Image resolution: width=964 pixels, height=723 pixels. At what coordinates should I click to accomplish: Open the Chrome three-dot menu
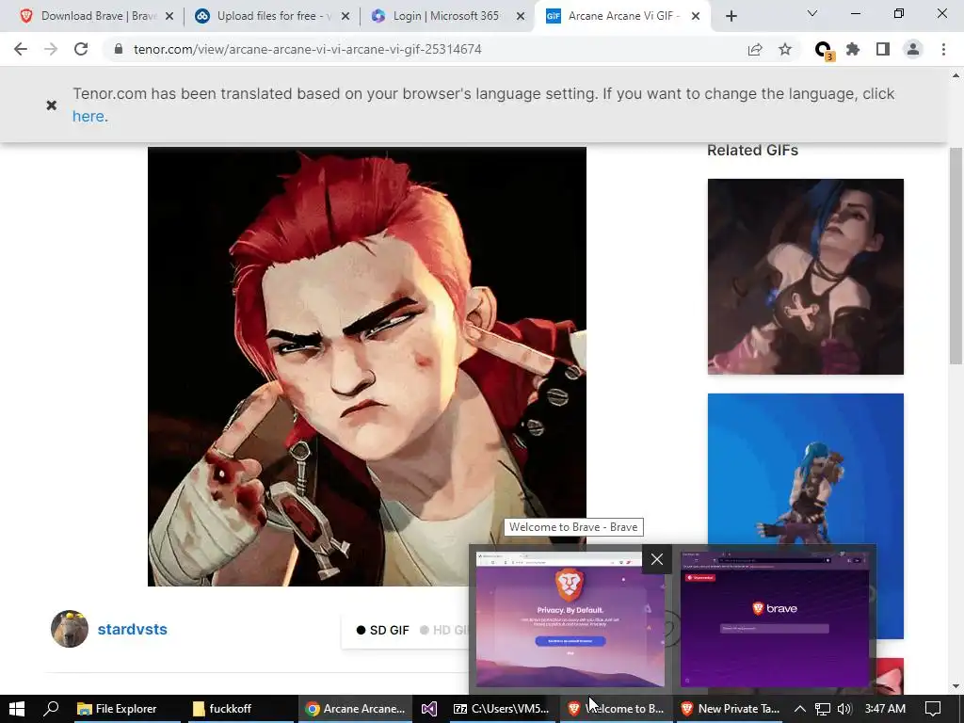click(x=943, y=49)
